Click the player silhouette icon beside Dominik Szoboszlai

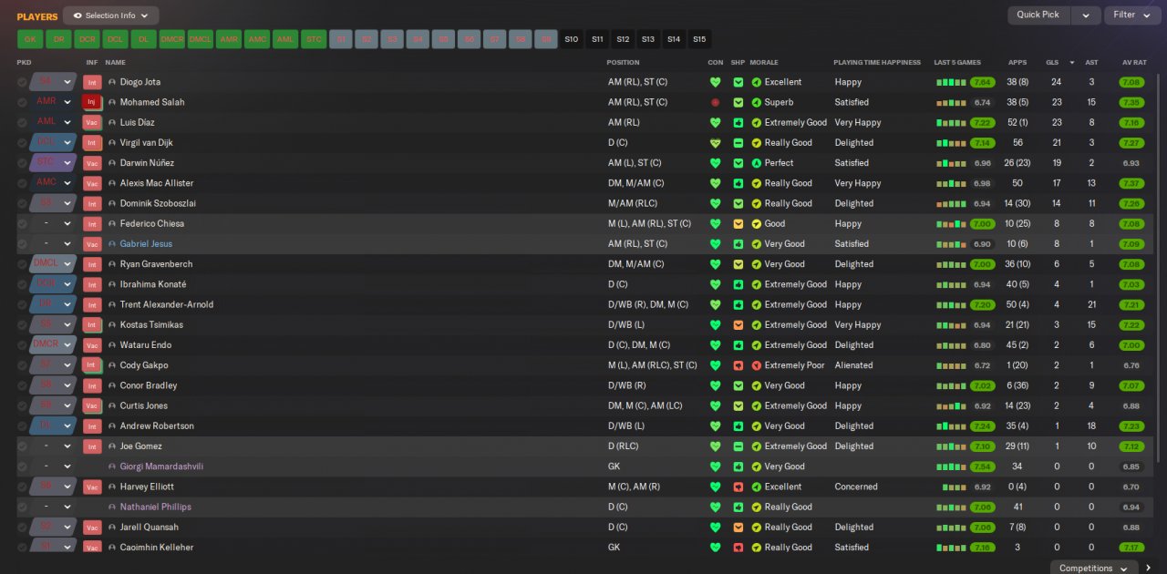click(112, 203)
